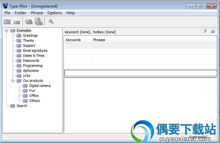This screenshot has width=220, height=143.
Task: Select the first empty phrase list row
Action: pyautogui.click(x=140, y=46)
